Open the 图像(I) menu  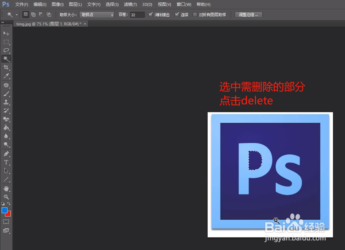pos(57,4)
